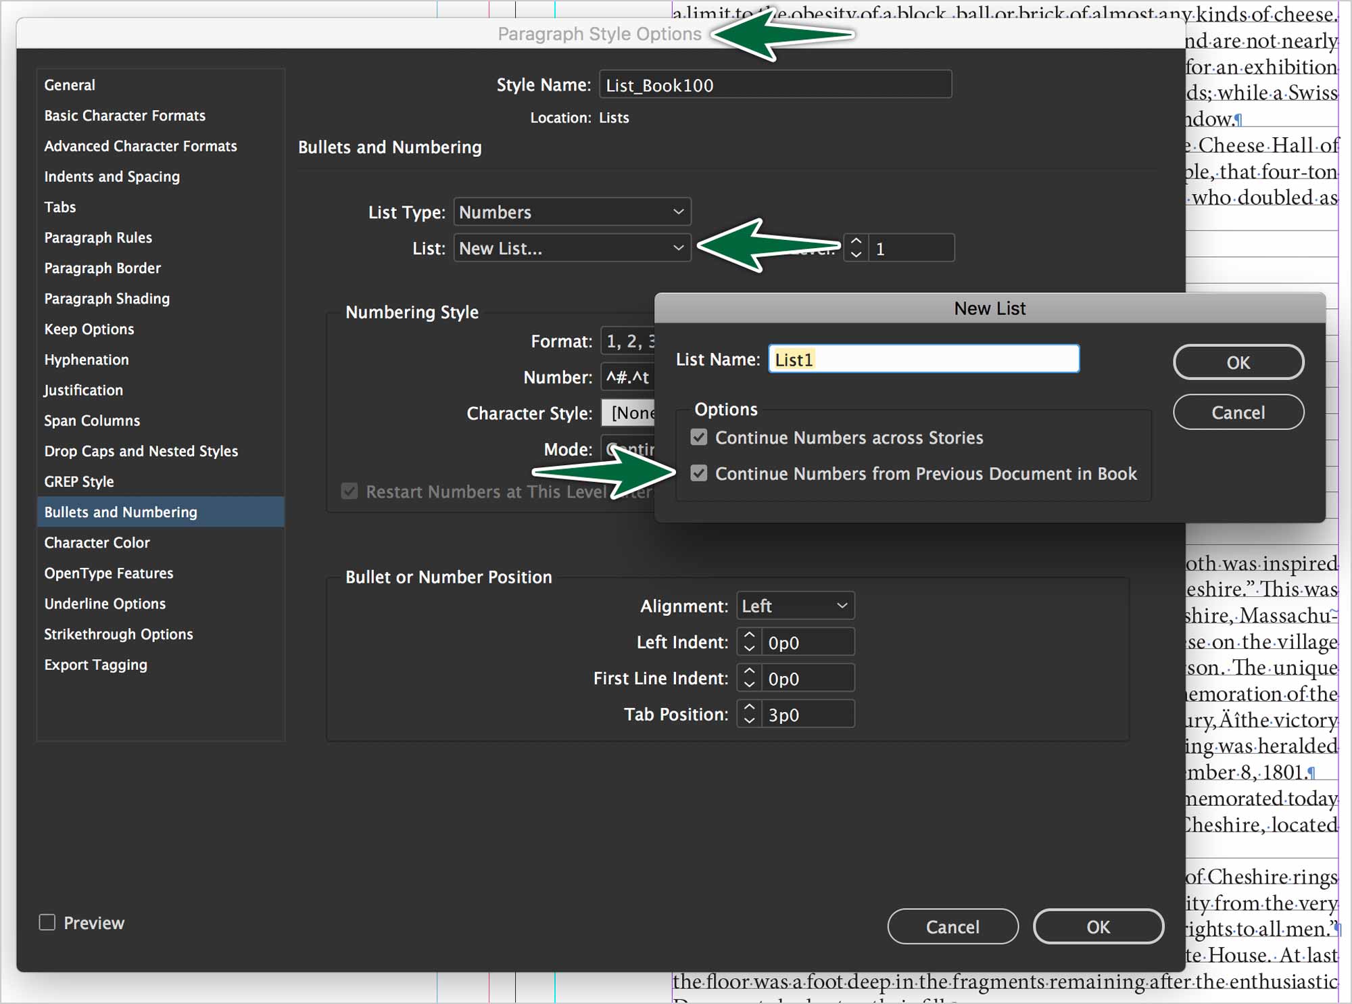The height and width of the screenshot is (1004, 1352).
Task: Click the OpenType Features panel icon
Action: coord(109,571)
